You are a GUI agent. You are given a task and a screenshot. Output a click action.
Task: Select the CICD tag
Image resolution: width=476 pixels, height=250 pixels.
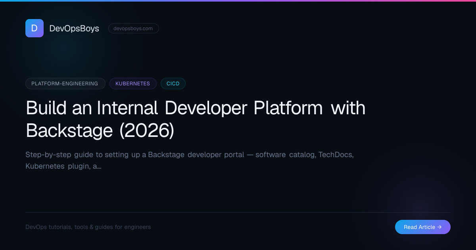click(173, 83)
